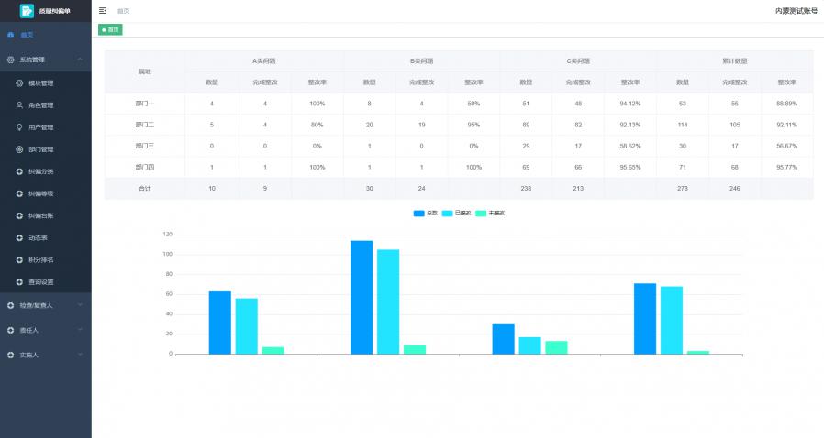Click the cyan bar reaching 105
824x438 pixels.
pos(388,301)
